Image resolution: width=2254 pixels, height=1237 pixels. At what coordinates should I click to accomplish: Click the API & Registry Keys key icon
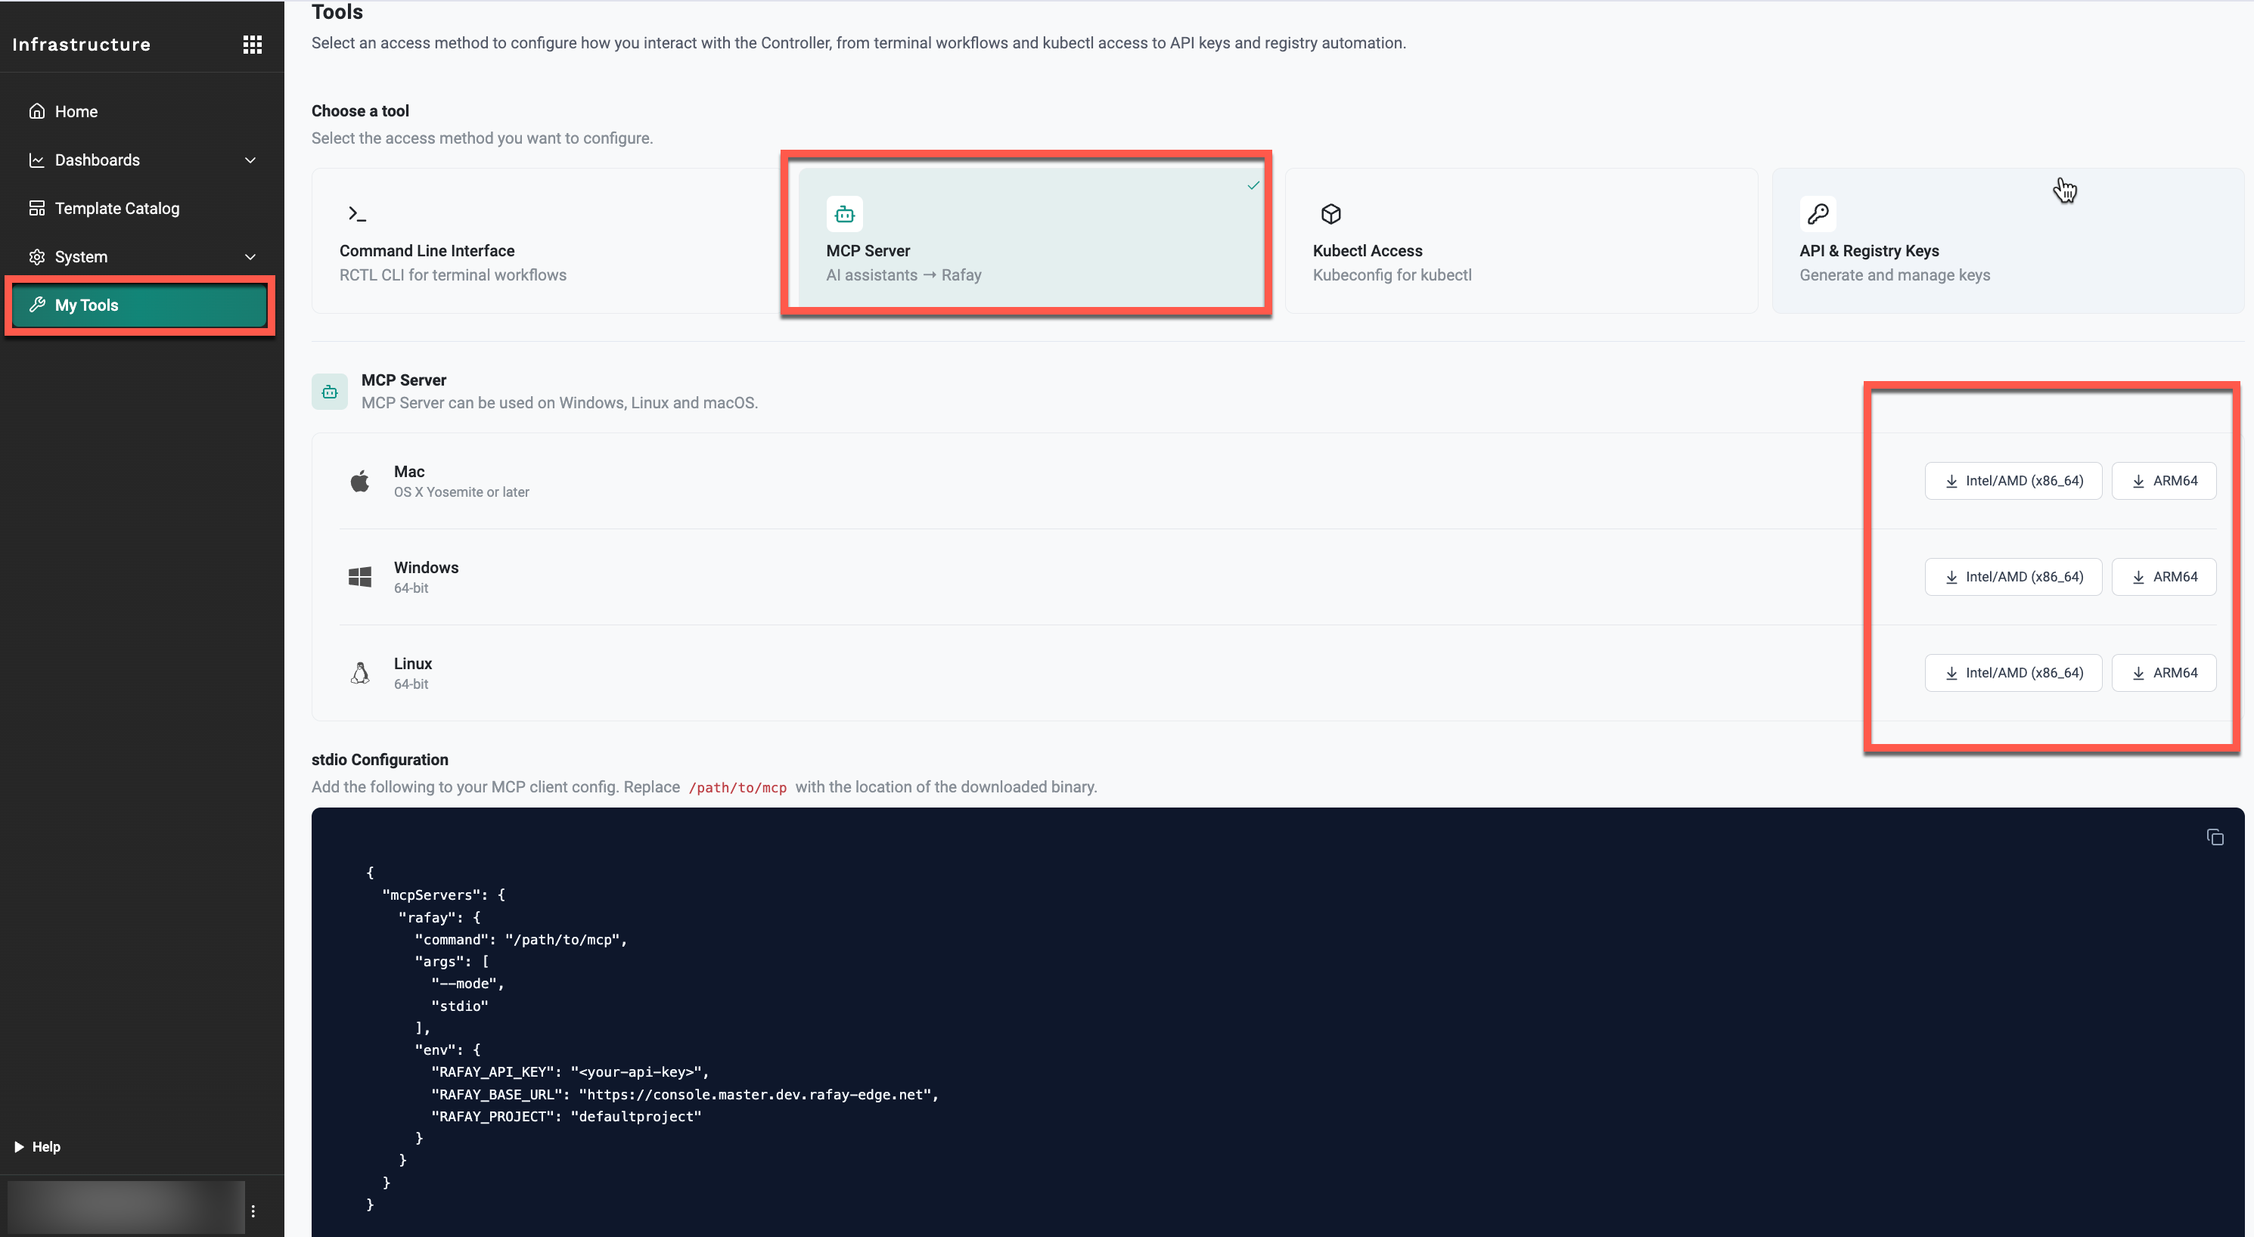pyautogui.click(x=1818, y=213)
